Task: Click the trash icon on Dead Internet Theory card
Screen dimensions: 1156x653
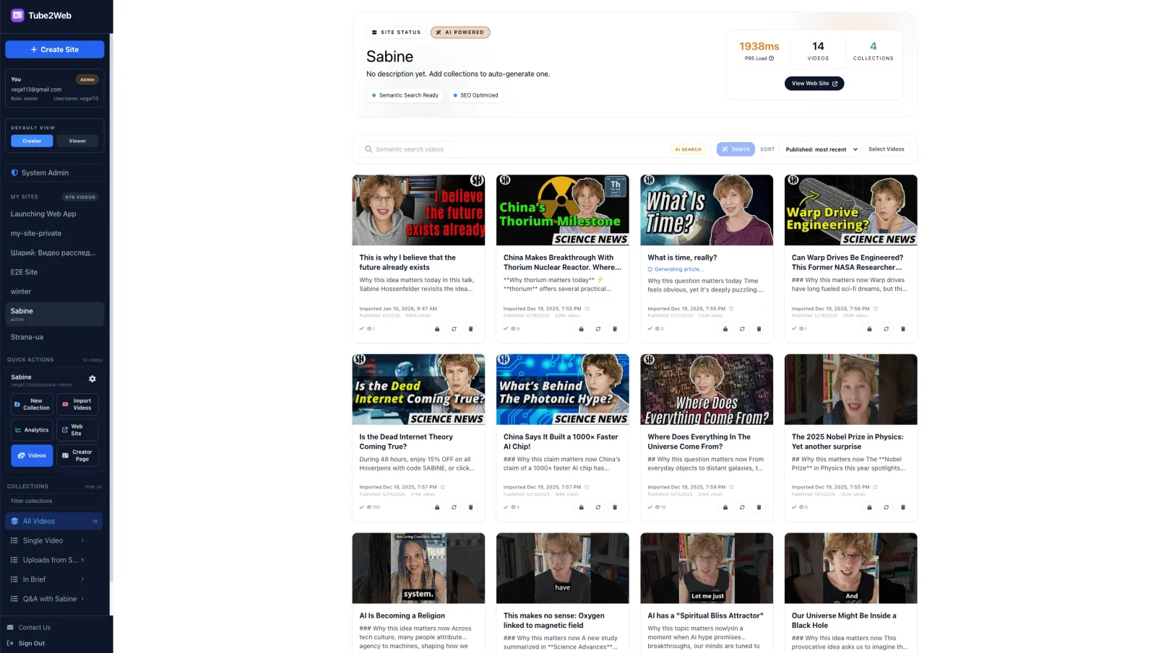Action: click(x=470, y=507)
